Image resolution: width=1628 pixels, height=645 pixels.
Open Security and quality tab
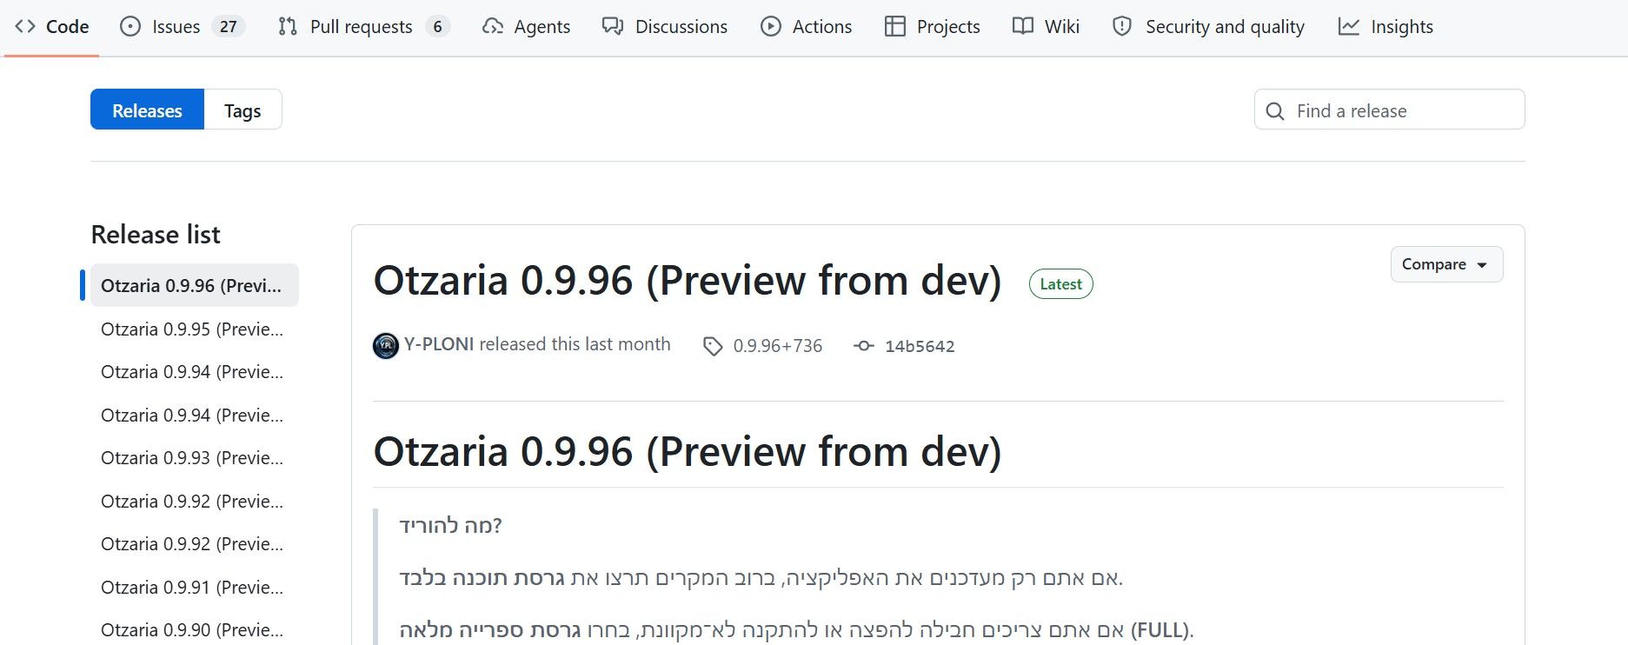tap(1209, 27)
